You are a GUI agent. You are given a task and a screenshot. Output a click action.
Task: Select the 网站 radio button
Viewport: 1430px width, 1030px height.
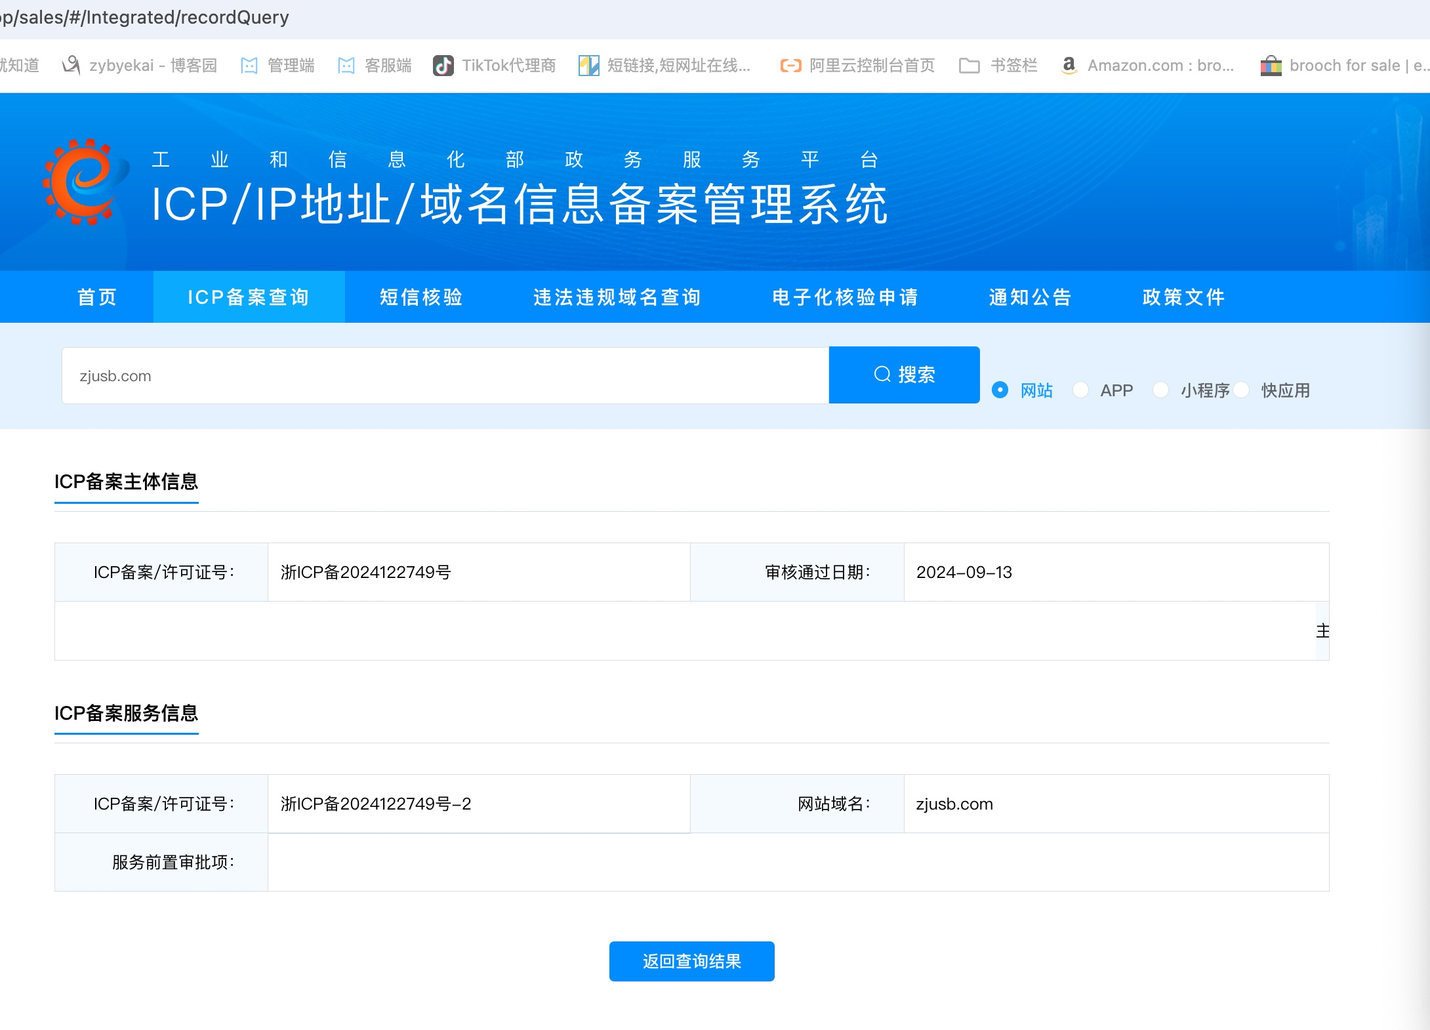[1000, 390]
